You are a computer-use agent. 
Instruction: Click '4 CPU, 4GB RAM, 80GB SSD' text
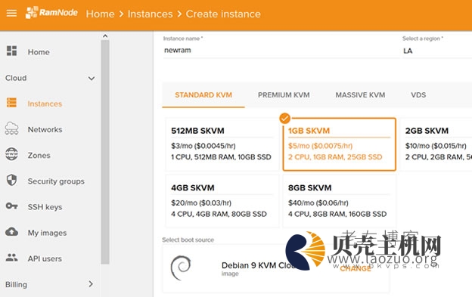[219, 214]
